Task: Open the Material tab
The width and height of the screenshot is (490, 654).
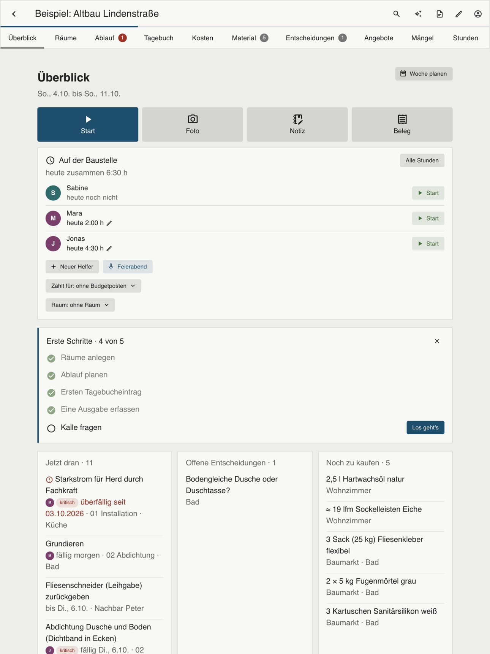Action: tap(250, 38)
